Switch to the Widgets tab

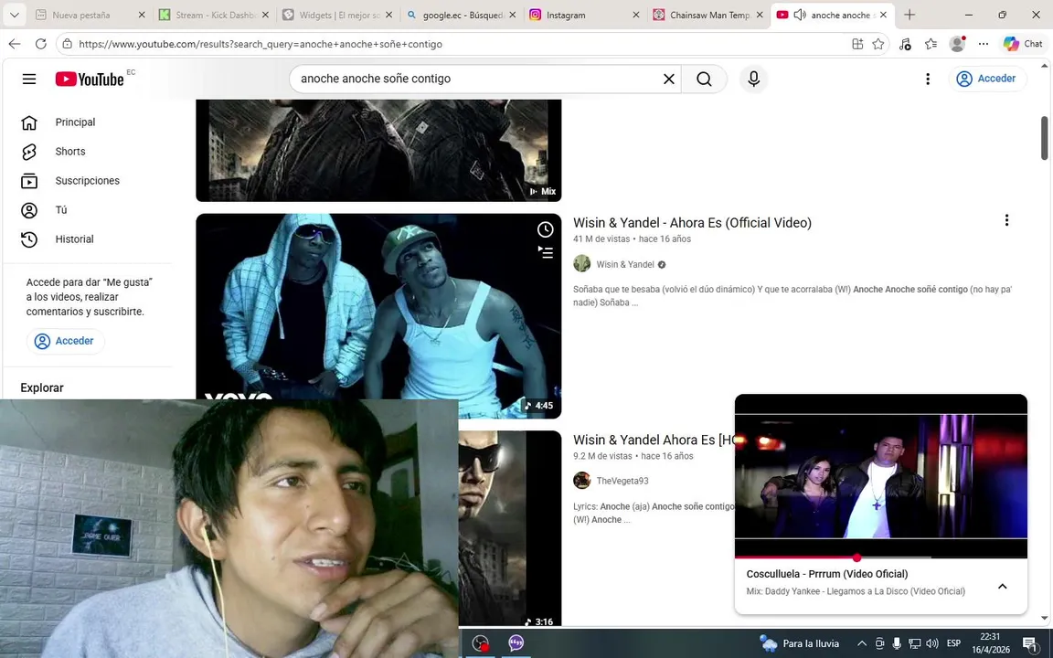[x=338, y=15]
